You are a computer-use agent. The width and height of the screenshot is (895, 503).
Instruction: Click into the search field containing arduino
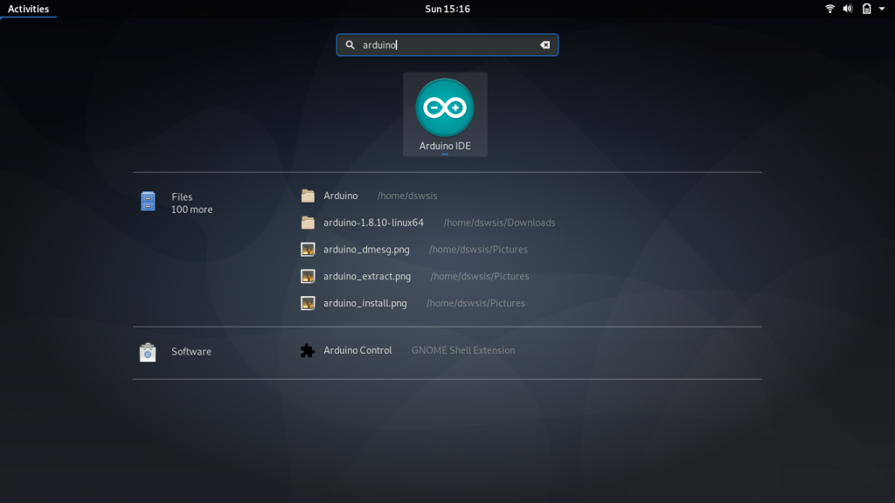click(446, 45)
